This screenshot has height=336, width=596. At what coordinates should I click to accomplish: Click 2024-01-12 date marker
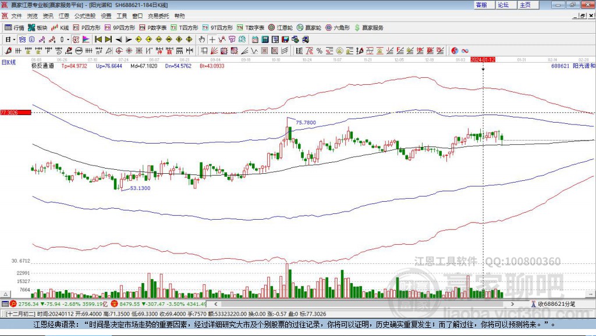pos(483,60)
